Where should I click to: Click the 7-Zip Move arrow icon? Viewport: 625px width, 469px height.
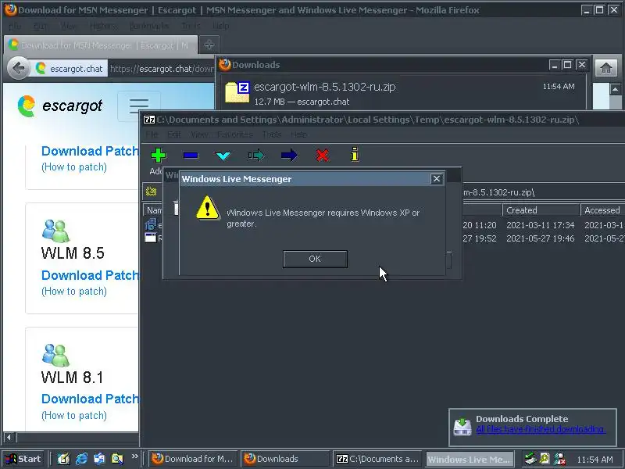[289, 155]
